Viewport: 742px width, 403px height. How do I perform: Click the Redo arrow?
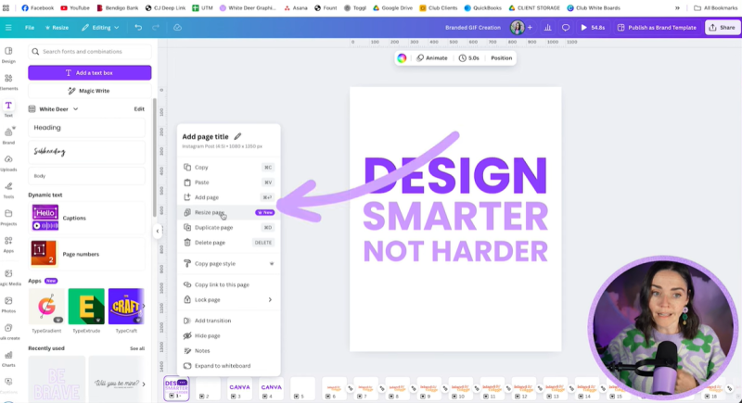click(x=156, y=28)
